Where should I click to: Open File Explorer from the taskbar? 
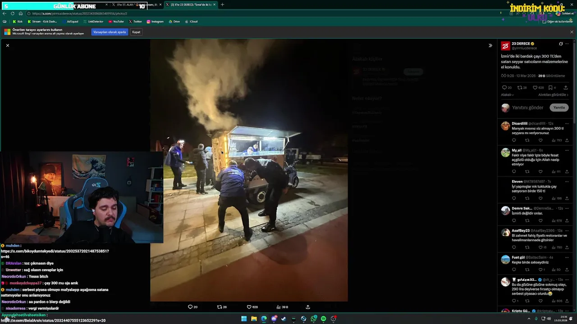pos(254,319)
